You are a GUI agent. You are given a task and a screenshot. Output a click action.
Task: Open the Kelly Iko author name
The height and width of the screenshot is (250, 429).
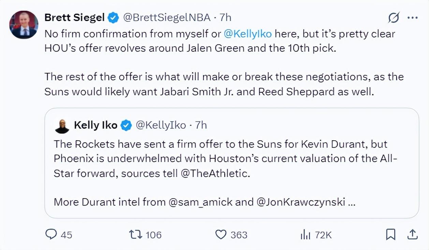95,125
